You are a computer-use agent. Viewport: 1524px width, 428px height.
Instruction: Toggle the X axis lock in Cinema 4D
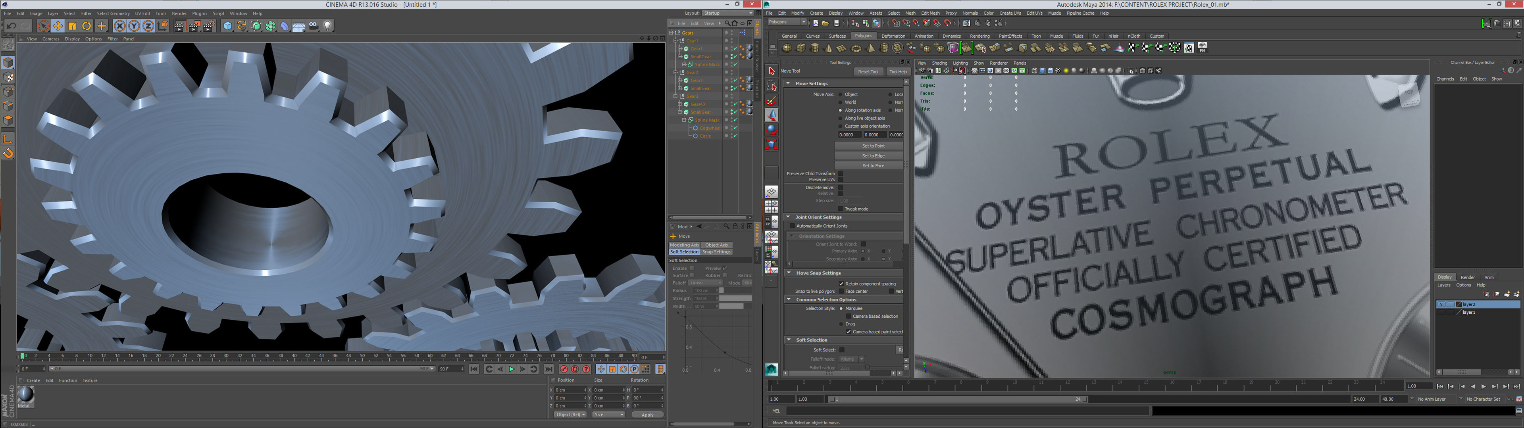click(119, 26)
